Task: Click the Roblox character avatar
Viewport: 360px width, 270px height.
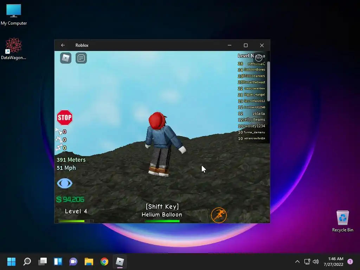Action: (x=164, y=144)
